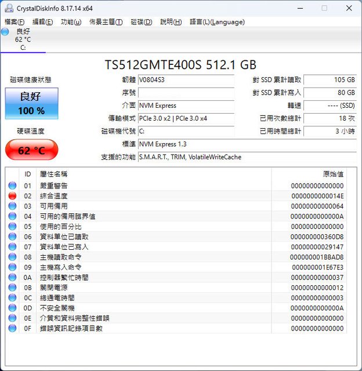This screenshot has height=371, width=362.
Task: Click the status icon beside 不安全關機
Action: [x=12, y=308]
